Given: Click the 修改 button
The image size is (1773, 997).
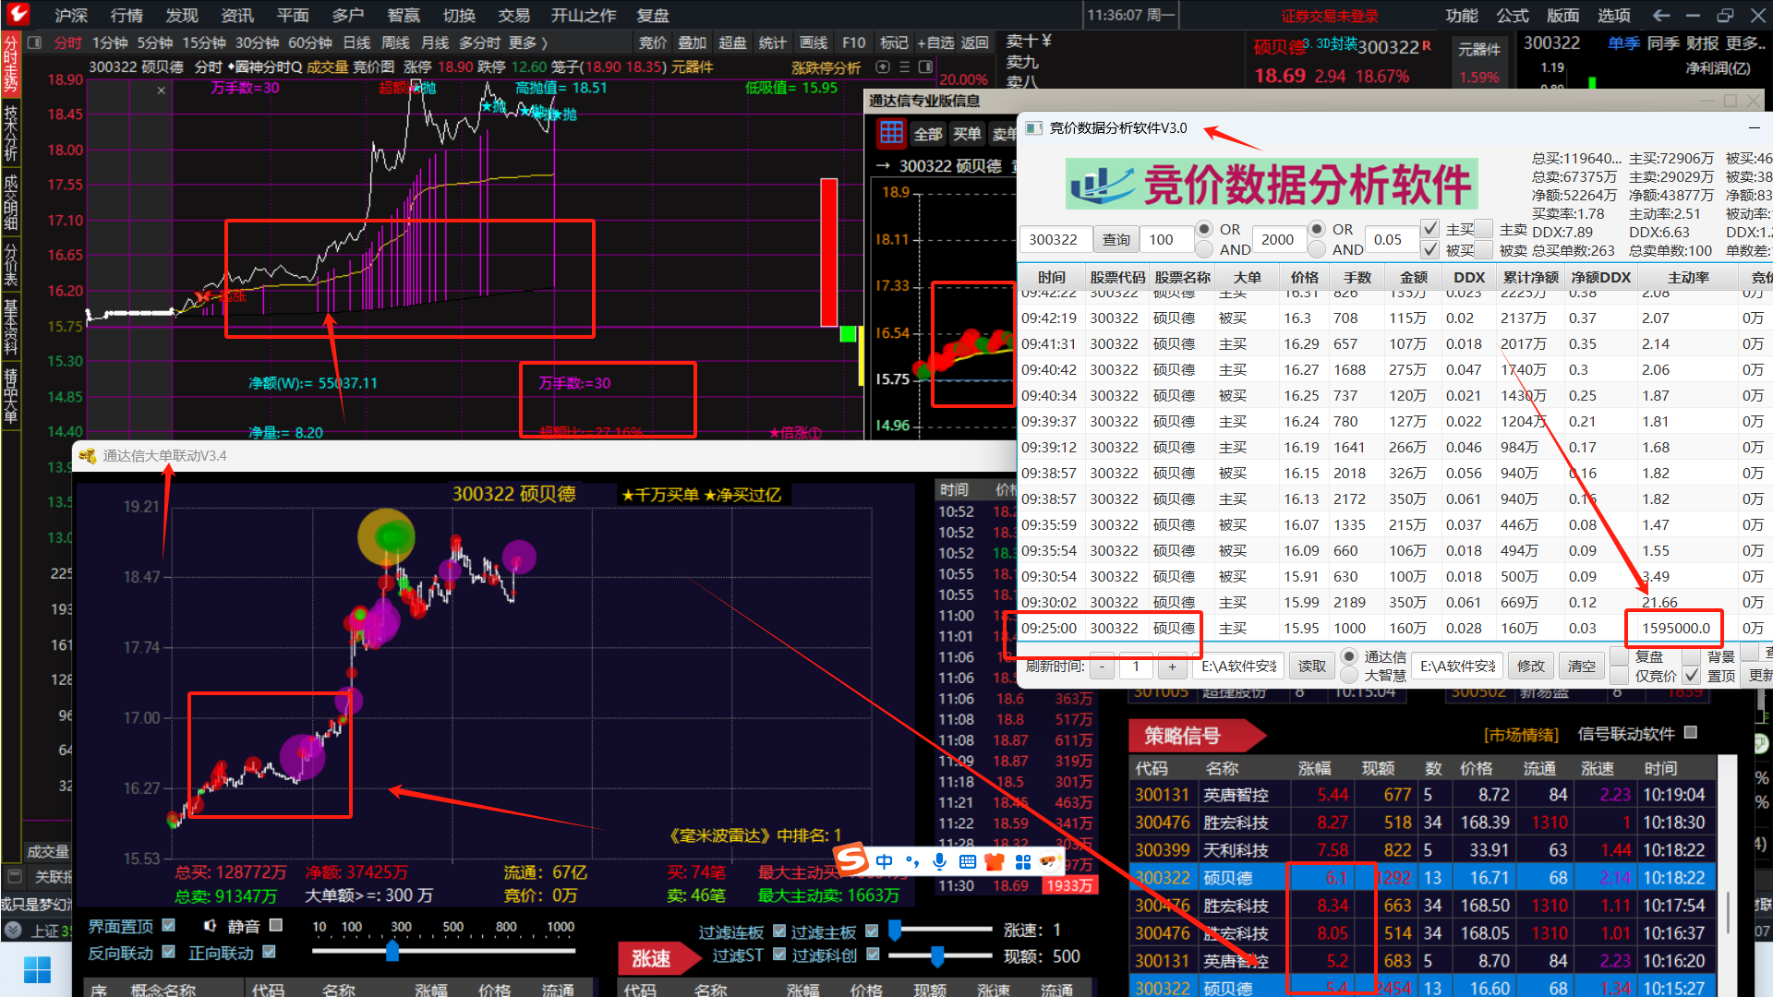Looking at the screenshot, I should pos(1530,667).
